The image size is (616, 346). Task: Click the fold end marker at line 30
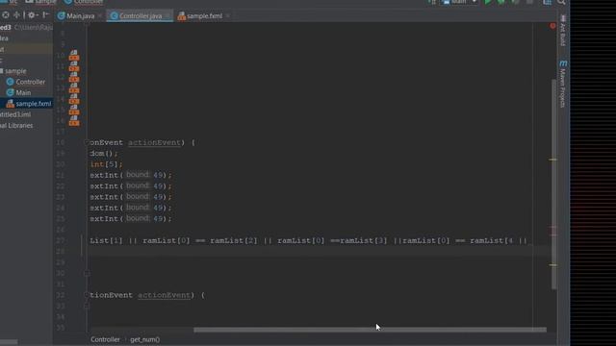click(87, 273)
